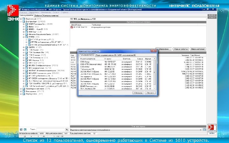Click the event message Аварийное значение расхода
The image size is (229, 143).
101,27
